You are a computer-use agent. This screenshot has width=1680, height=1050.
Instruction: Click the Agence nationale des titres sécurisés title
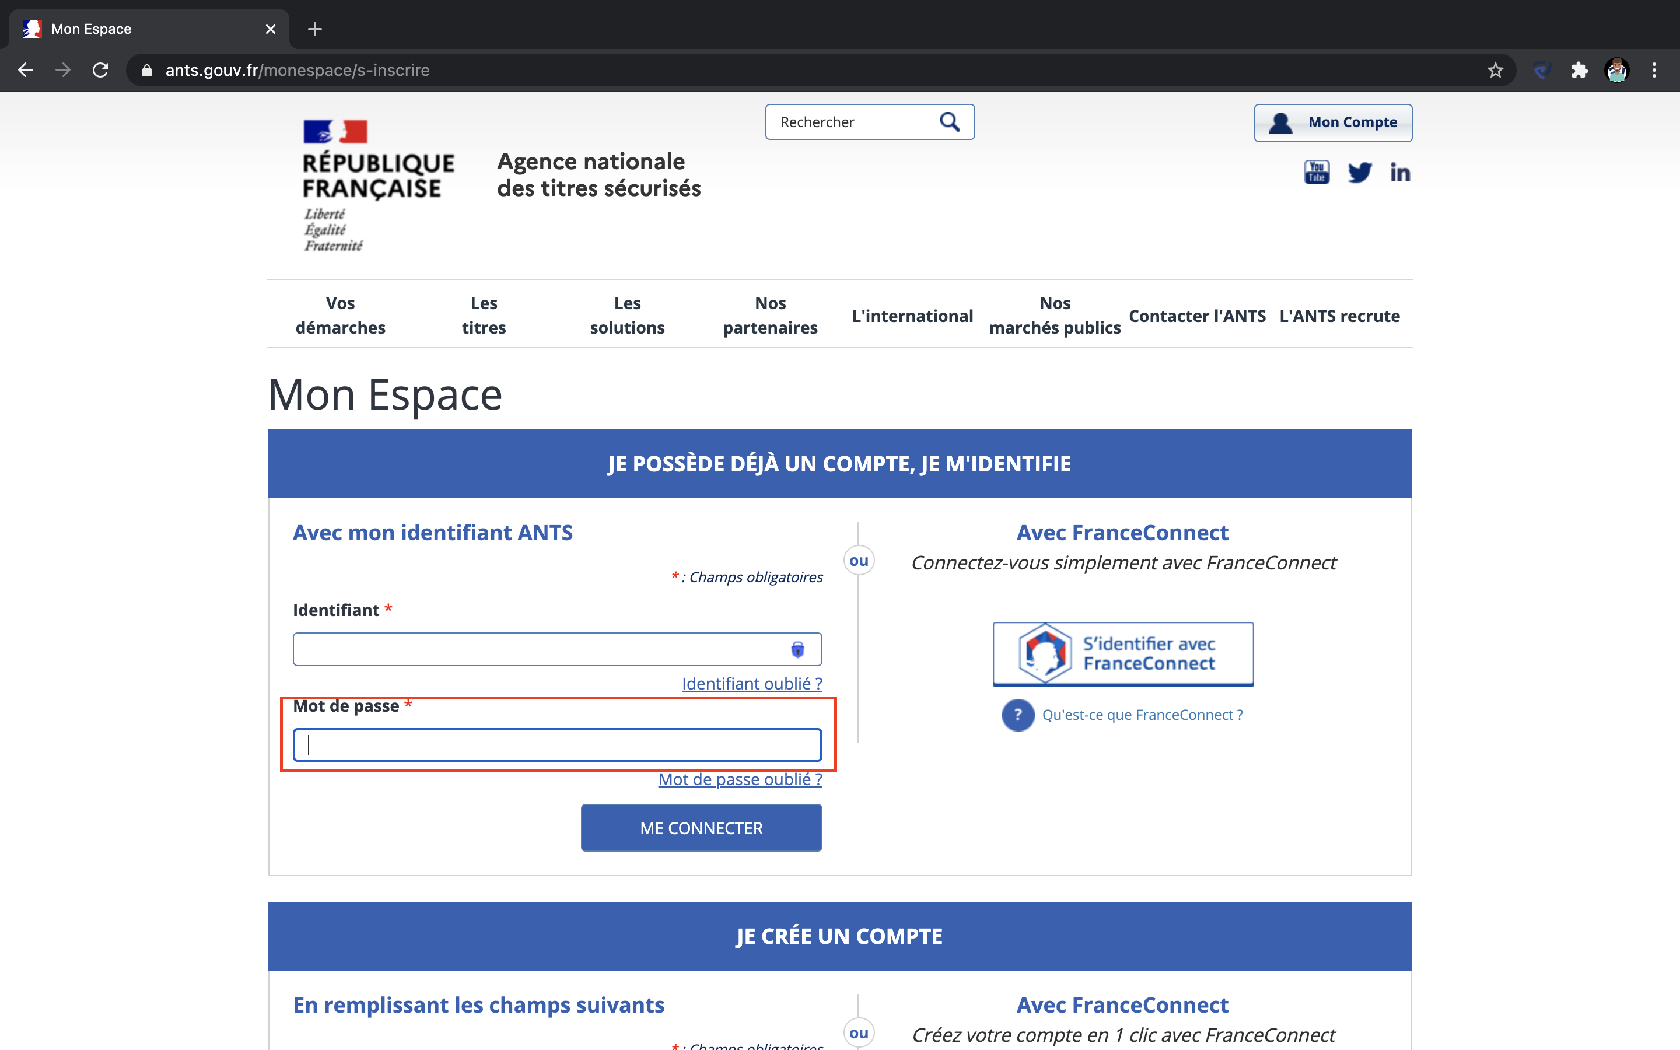(598, 175)
